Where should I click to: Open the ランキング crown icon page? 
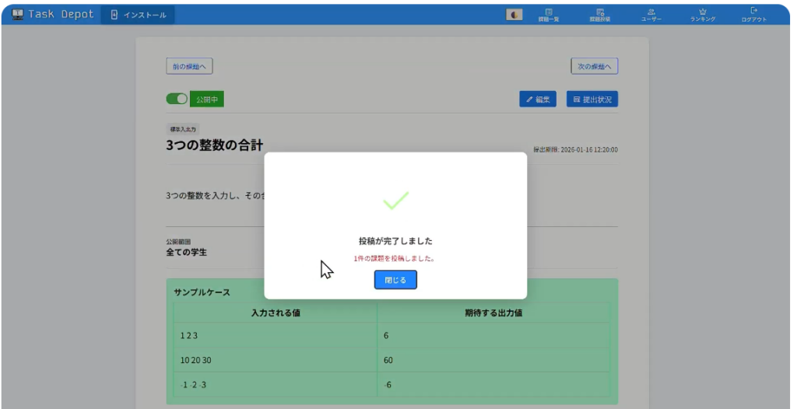click(702, 15)
